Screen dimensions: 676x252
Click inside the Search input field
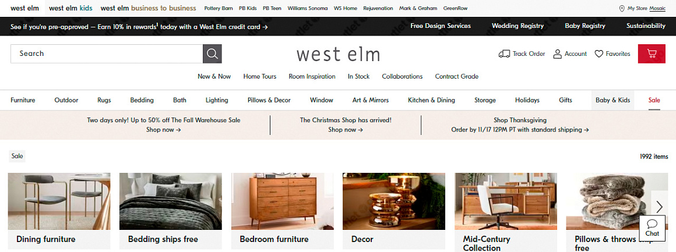point(107,54)
